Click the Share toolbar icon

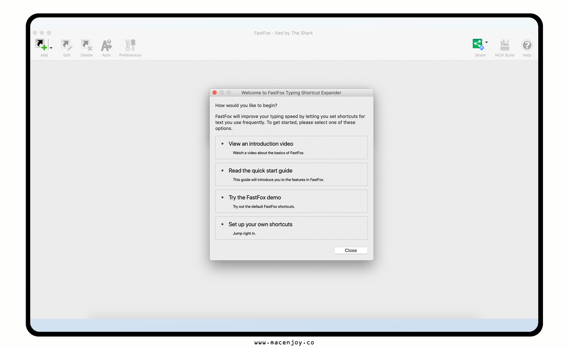tap(478, 45)
